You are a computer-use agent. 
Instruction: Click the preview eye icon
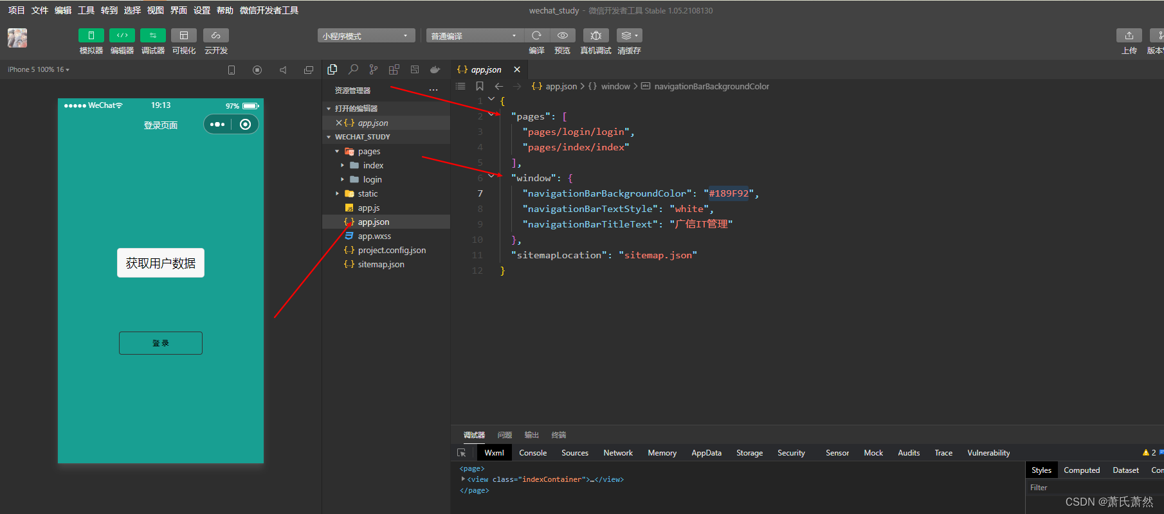[563, 35]
